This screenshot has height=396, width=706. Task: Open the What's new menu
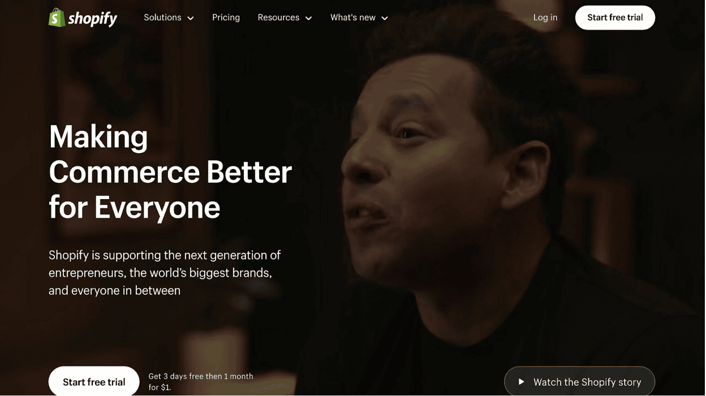pyautogui.click(x=359, y=18)
